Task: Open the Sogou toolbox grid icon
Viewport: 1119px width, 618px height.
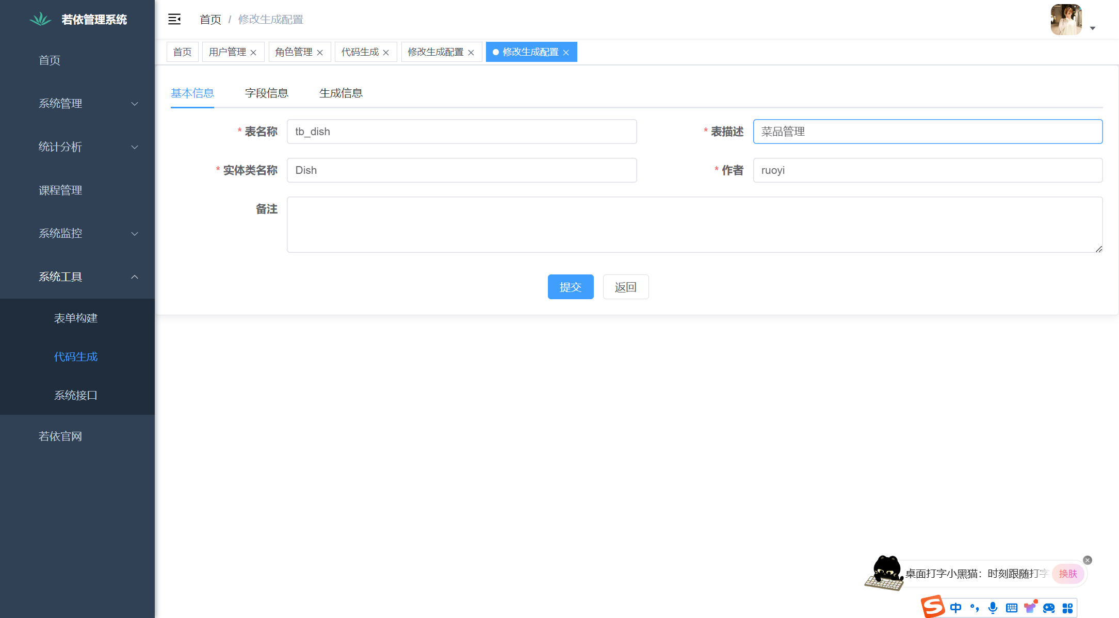Action: tap(1067, 608)
